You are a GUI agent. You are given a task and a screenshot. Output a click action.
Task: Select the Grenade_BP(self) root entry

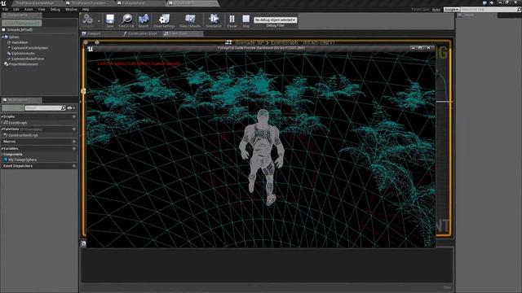20,30
